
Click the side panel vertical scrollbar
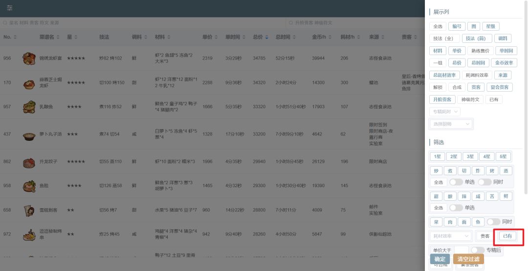pos(526,97)
